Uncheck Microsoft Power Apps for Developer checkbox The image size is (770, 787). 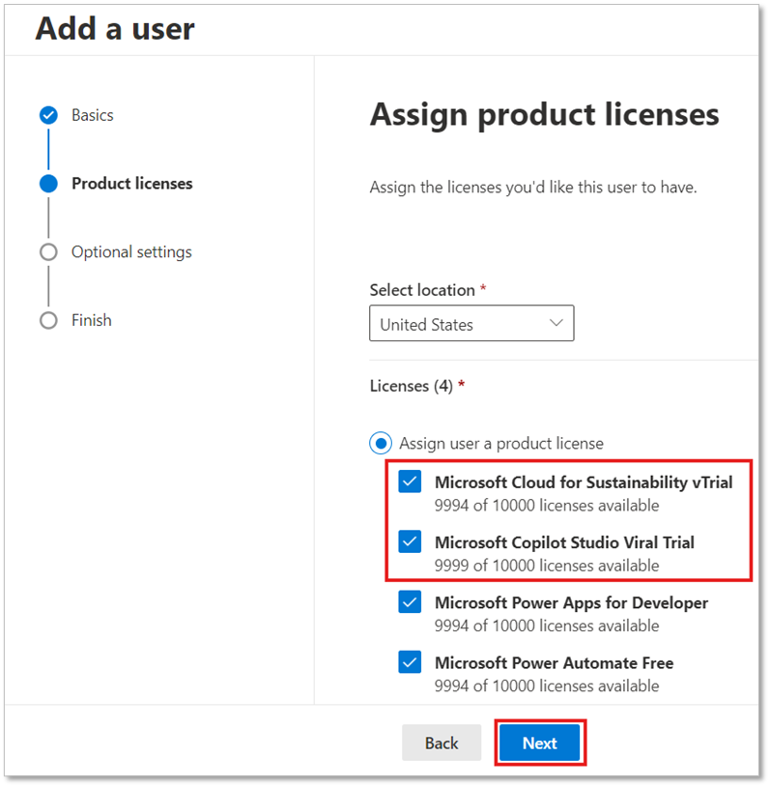[x=410, y=601]
